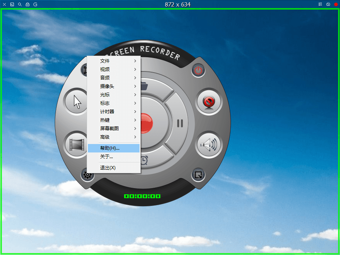
Task: Click the cursor arrow icon
Action: pos(76,102)
